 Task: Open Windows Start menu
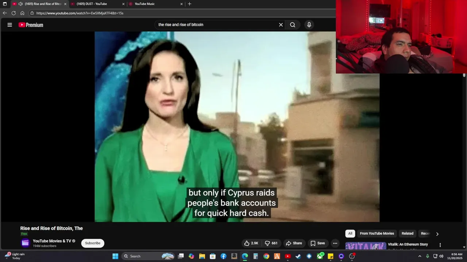tap(115, 256)
